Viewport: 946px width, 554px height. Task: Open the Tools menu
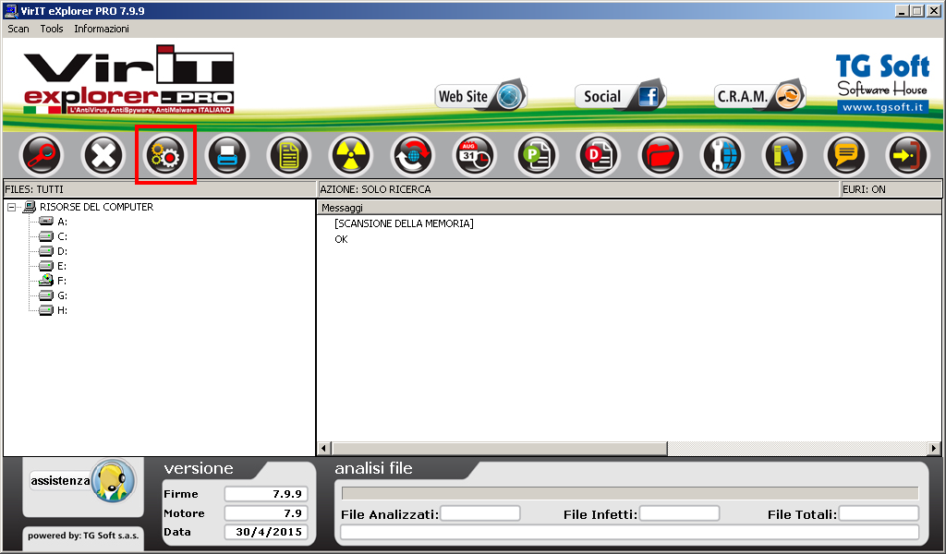(52, 29)
